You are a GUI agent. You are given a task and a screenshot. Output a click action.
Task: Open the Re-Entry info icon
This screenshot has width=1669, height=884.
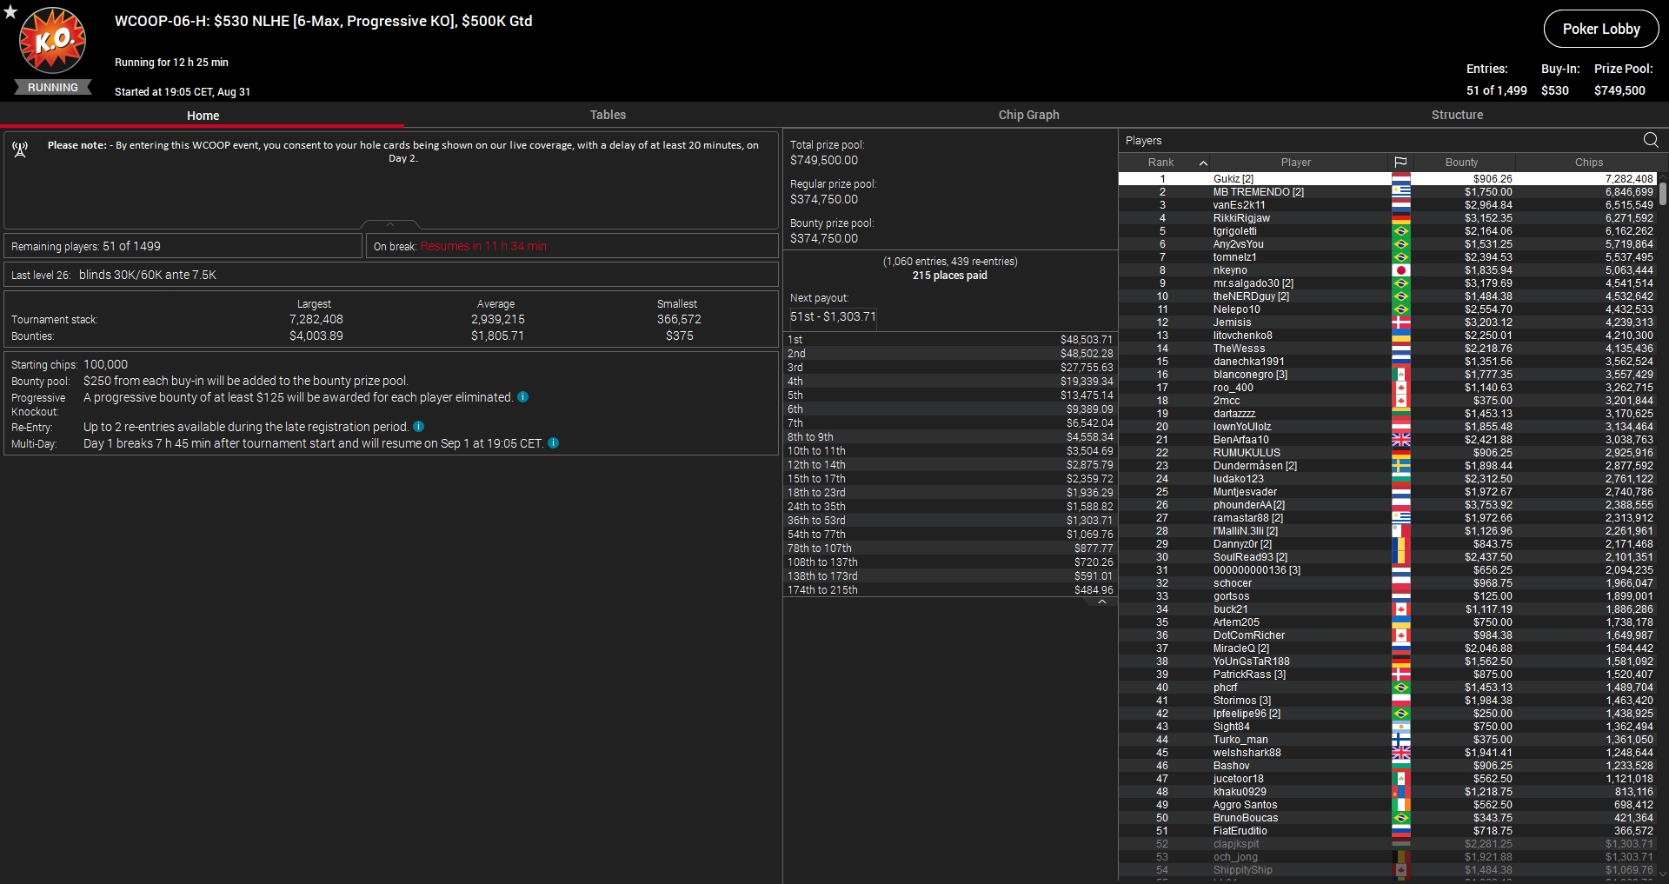click(x=418, y=427)
